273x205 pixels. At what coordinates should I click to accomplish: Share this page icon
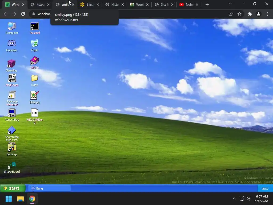pyautogui.click(x=231, y=14)
